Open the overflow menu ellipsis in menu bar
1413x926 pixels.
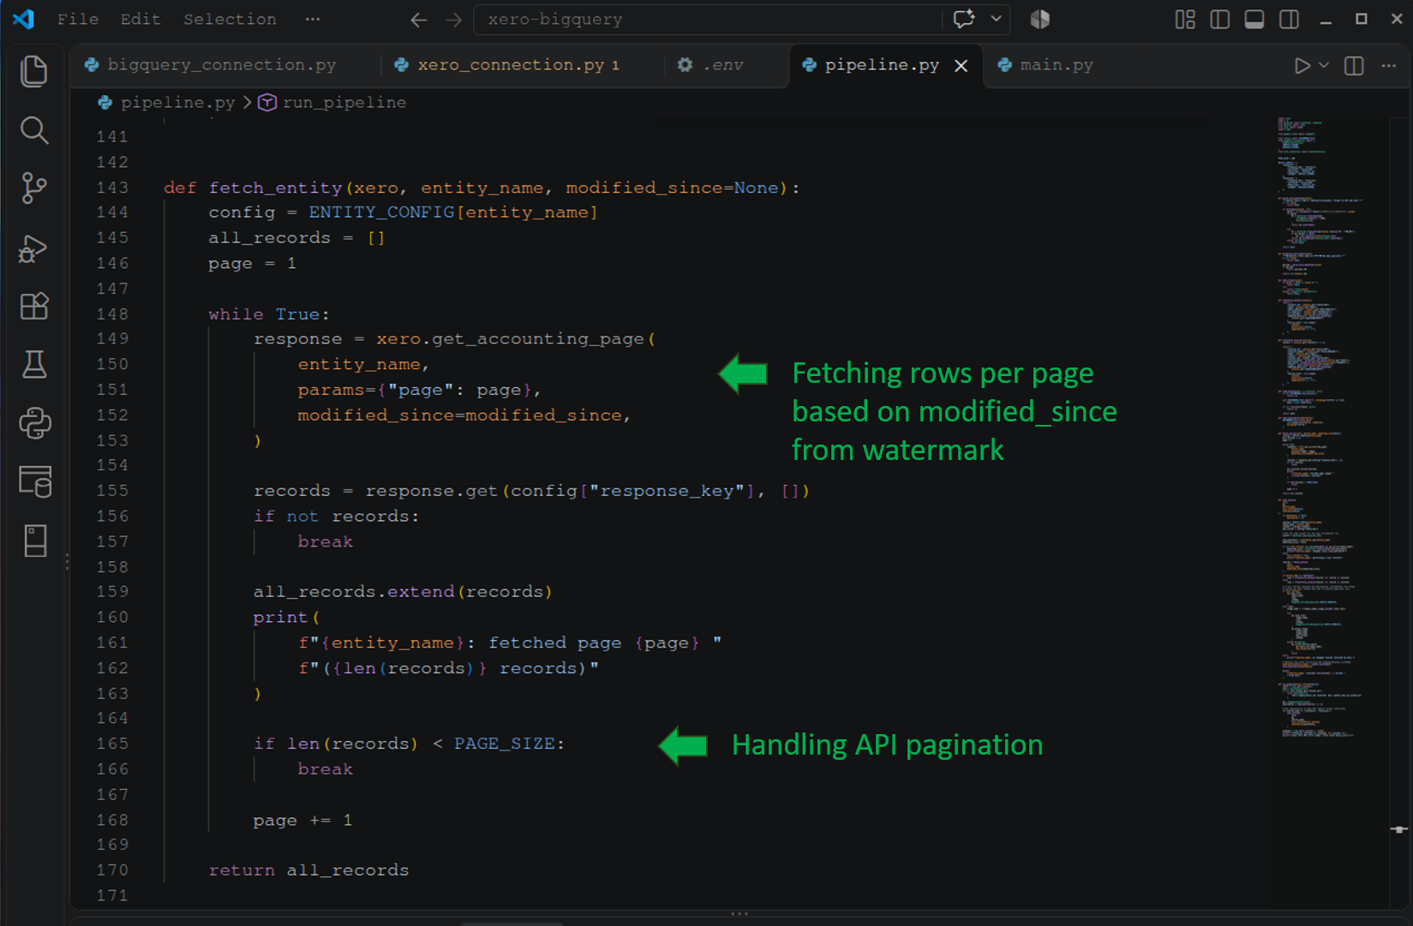(313, 19)
